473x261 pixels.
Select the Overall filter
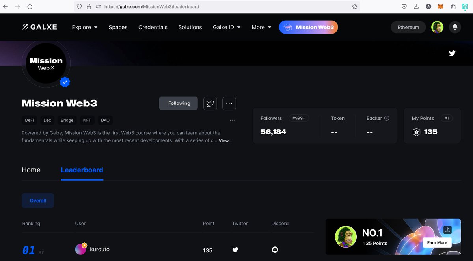pos(38,201)
